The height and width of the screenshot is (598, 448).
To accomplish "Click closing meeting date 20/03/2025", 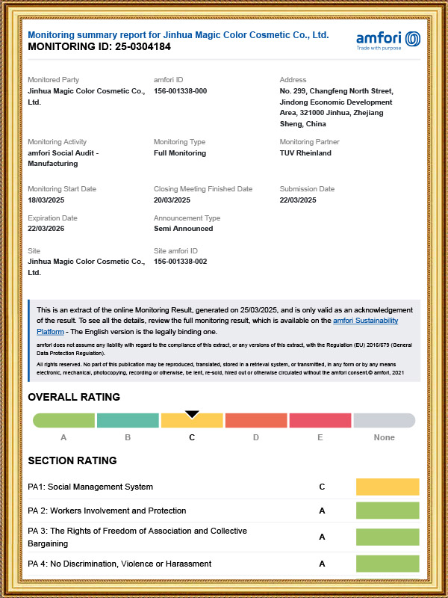I will coord(172,200).
